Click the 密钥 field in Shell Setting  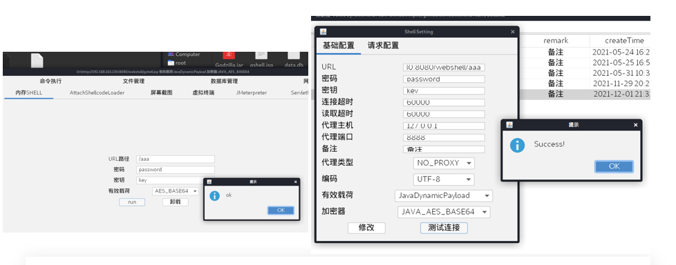tap(444, 91)
